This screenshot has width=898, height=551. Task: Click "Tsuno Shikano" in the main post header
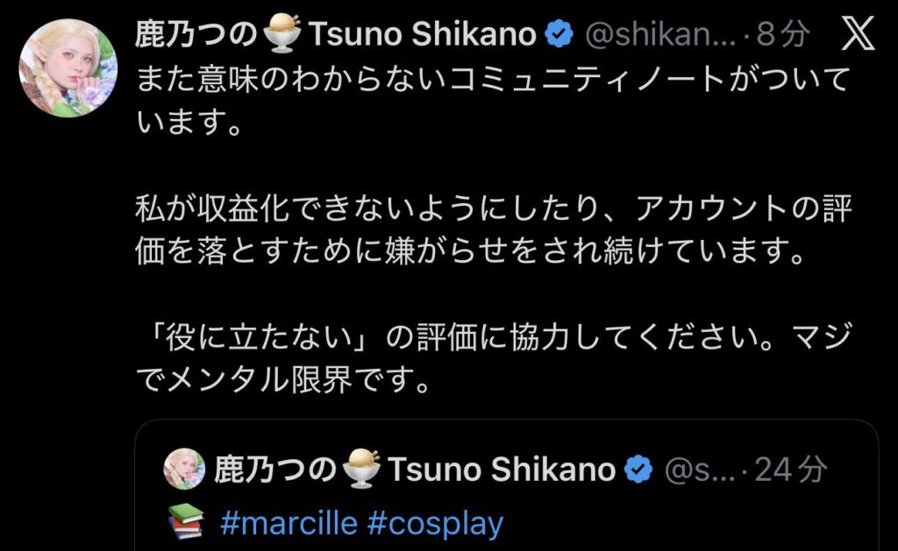(423, 35)
